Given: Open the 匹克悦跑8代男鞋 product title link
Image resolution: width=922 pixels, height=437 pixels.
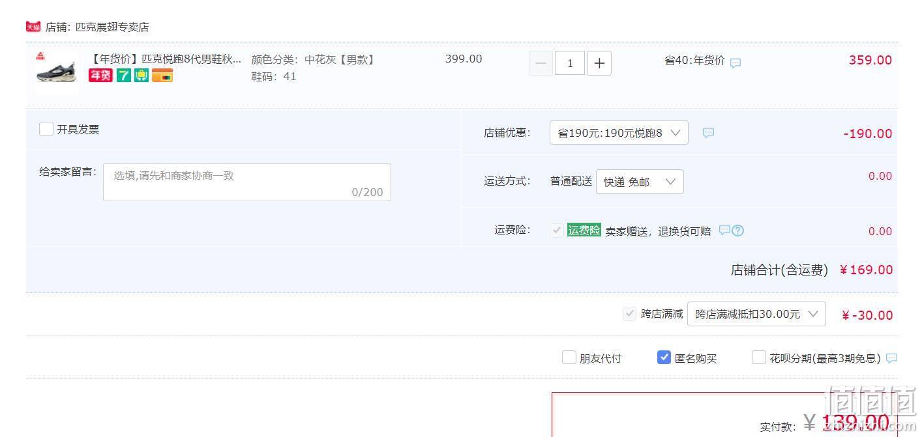Looking at the screenshot, I should pyautogui.click(x=166, y=59).
